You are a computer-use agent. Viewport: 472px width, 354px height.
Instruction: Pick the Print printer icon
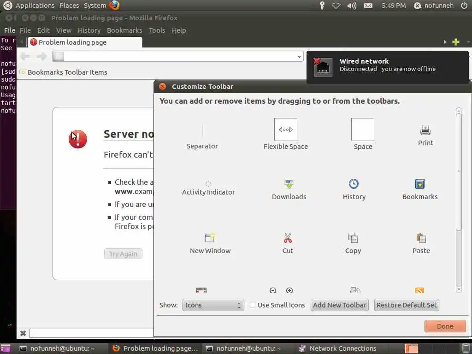425,130
